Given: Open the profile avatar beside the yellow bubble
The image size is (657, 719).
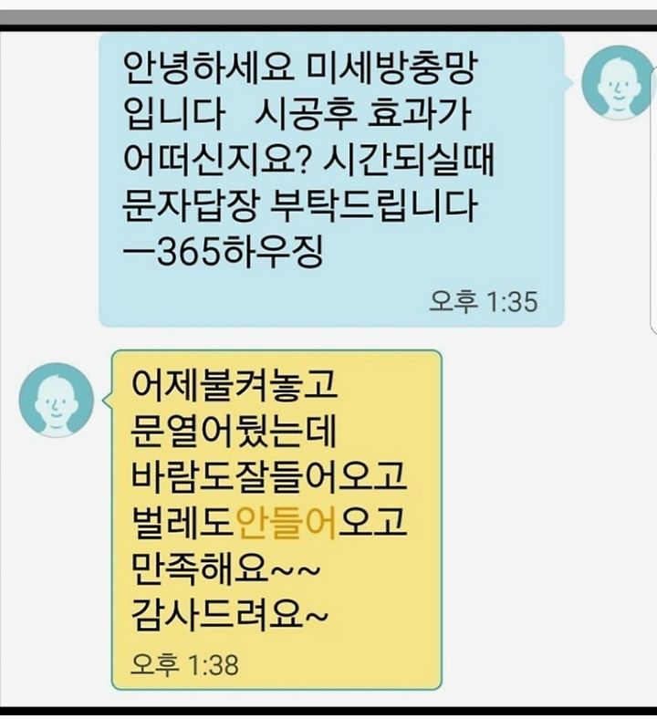Looking at the screenshot, I should point(57,400).
